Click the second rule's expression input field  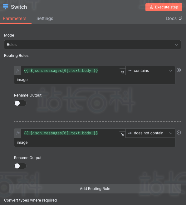pyautogui.click(x=70, y=133)
